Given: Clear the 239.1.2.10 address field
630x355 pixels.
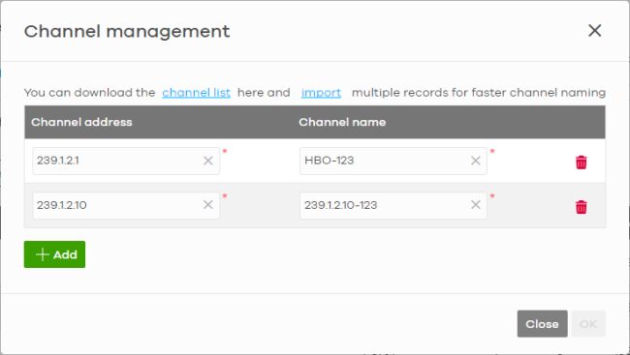Looking at the screenshot, I should click(207, 204).
